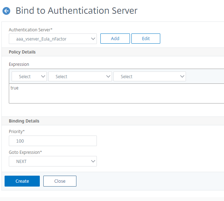Open the third Select expression dropdown
This screenshot has width=224, height=201.
point(150,76)
